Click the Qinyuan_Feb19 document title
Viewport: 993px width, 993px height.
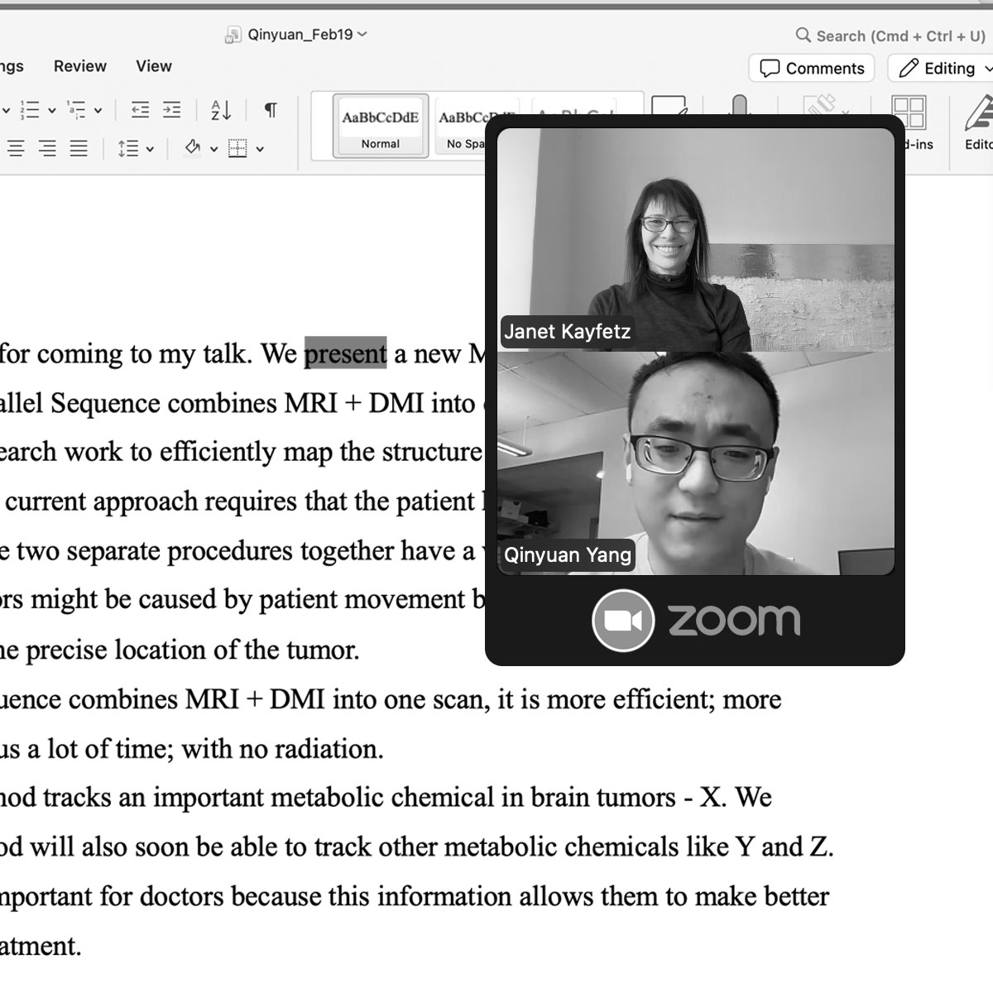(x=300, y=35)
